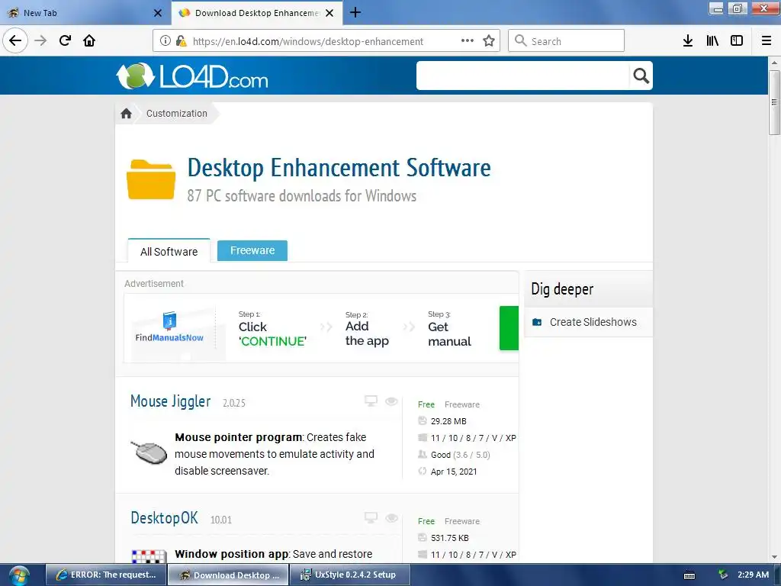
Task: Click the scrollbar up arrow
Action: 774,63
